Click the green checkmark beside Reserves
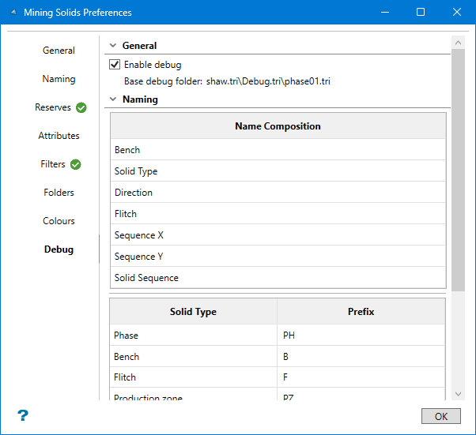The image size is (476, 435). (81, 107)
